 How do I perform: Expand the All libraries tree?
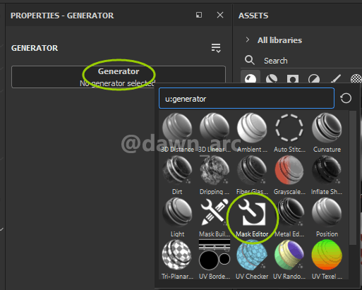248,40
